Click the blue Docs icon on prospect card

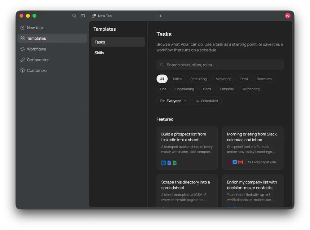coord(169,163)
